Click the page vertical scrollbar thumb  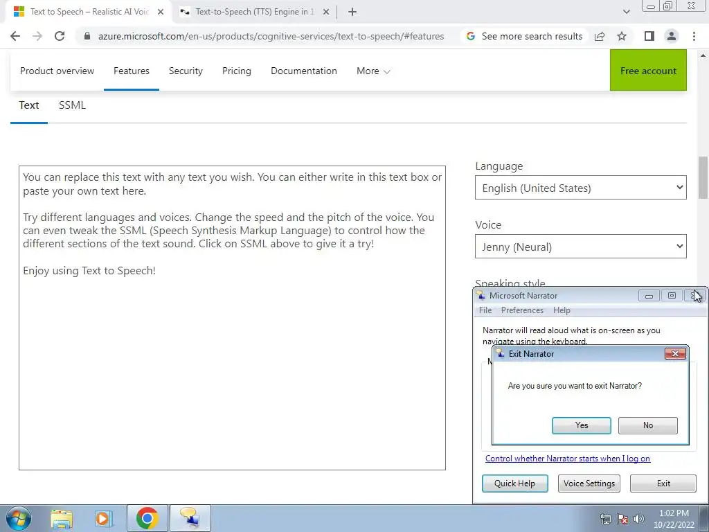pyautogui.click(x=703, y=177)
